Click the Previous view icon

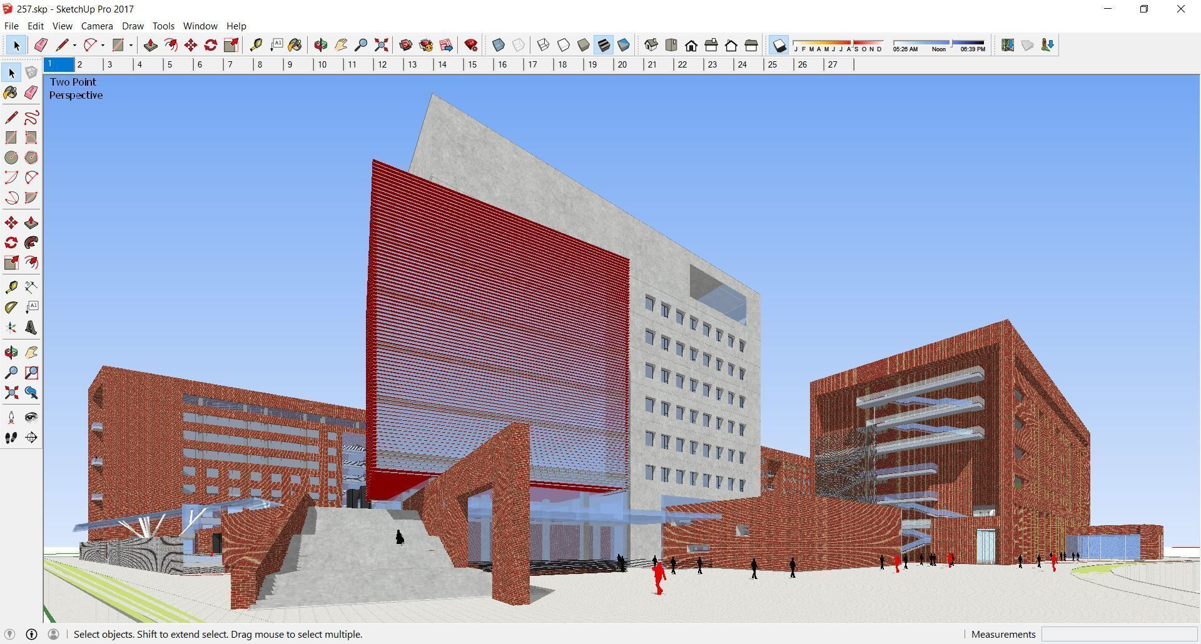pyautogui.click(x=31, y=393)
